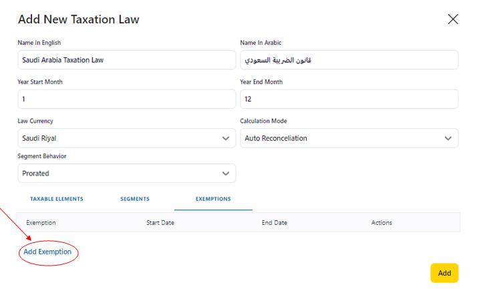Close the Add New Taxation Law dialog
This screenshot has width=477, height=289.
click(x=453, y=19)
